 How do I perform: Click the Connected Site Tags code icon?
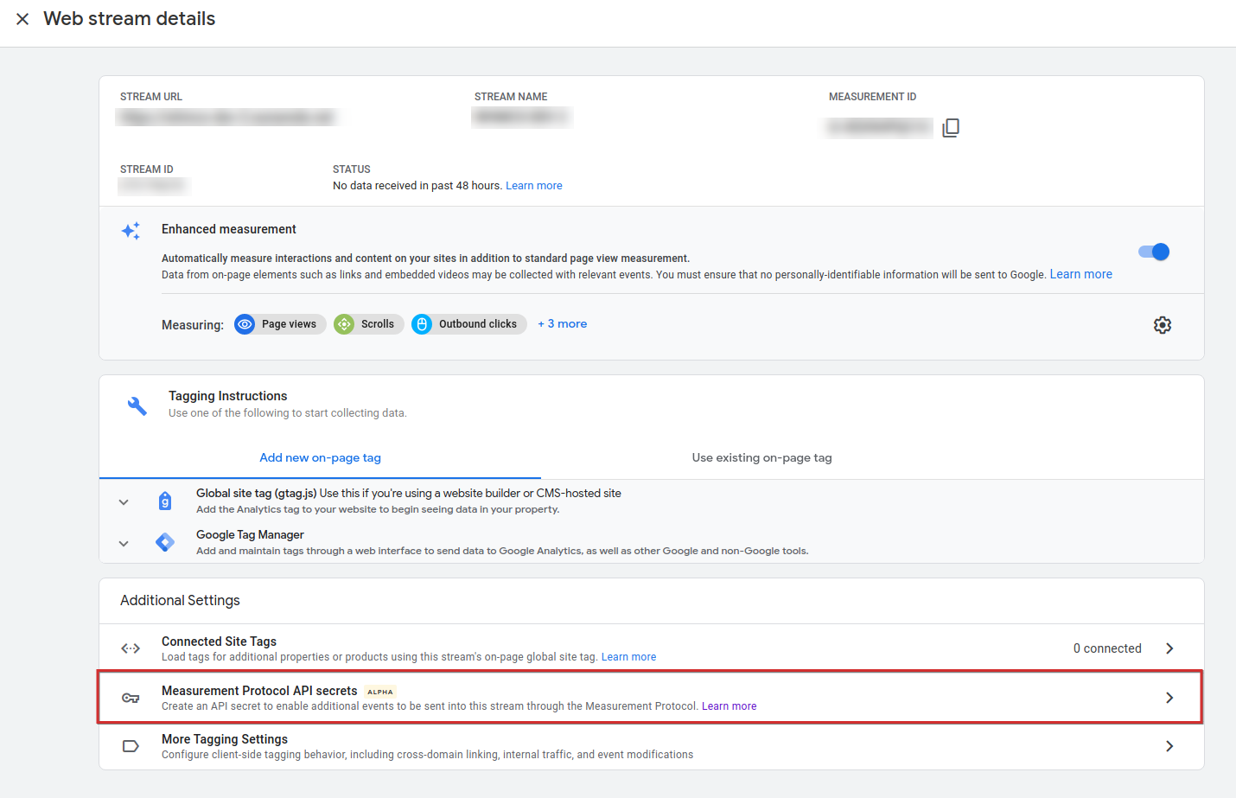pyautogui.click(x=131, y=648)
